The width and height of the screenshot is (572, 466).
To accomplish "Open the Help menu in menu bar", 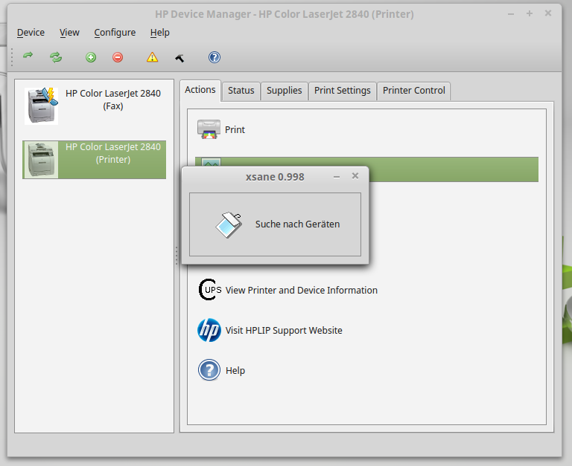I will pos(160,33).
